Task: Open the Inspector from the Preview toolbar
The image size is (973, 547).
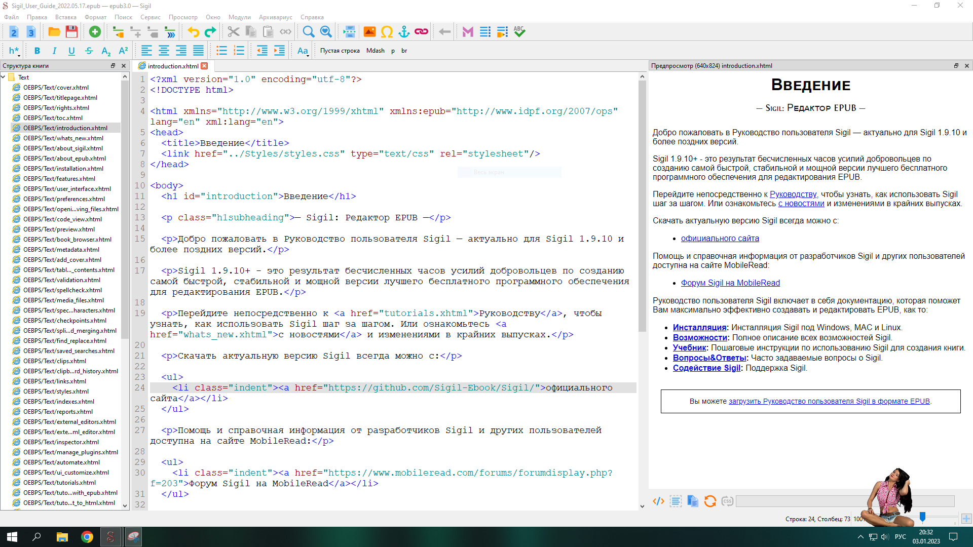Action: [658, 501]
